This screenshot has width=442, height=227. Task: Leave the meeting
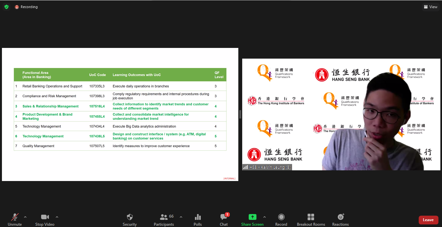pyautogui.click(x=428, y=220)
